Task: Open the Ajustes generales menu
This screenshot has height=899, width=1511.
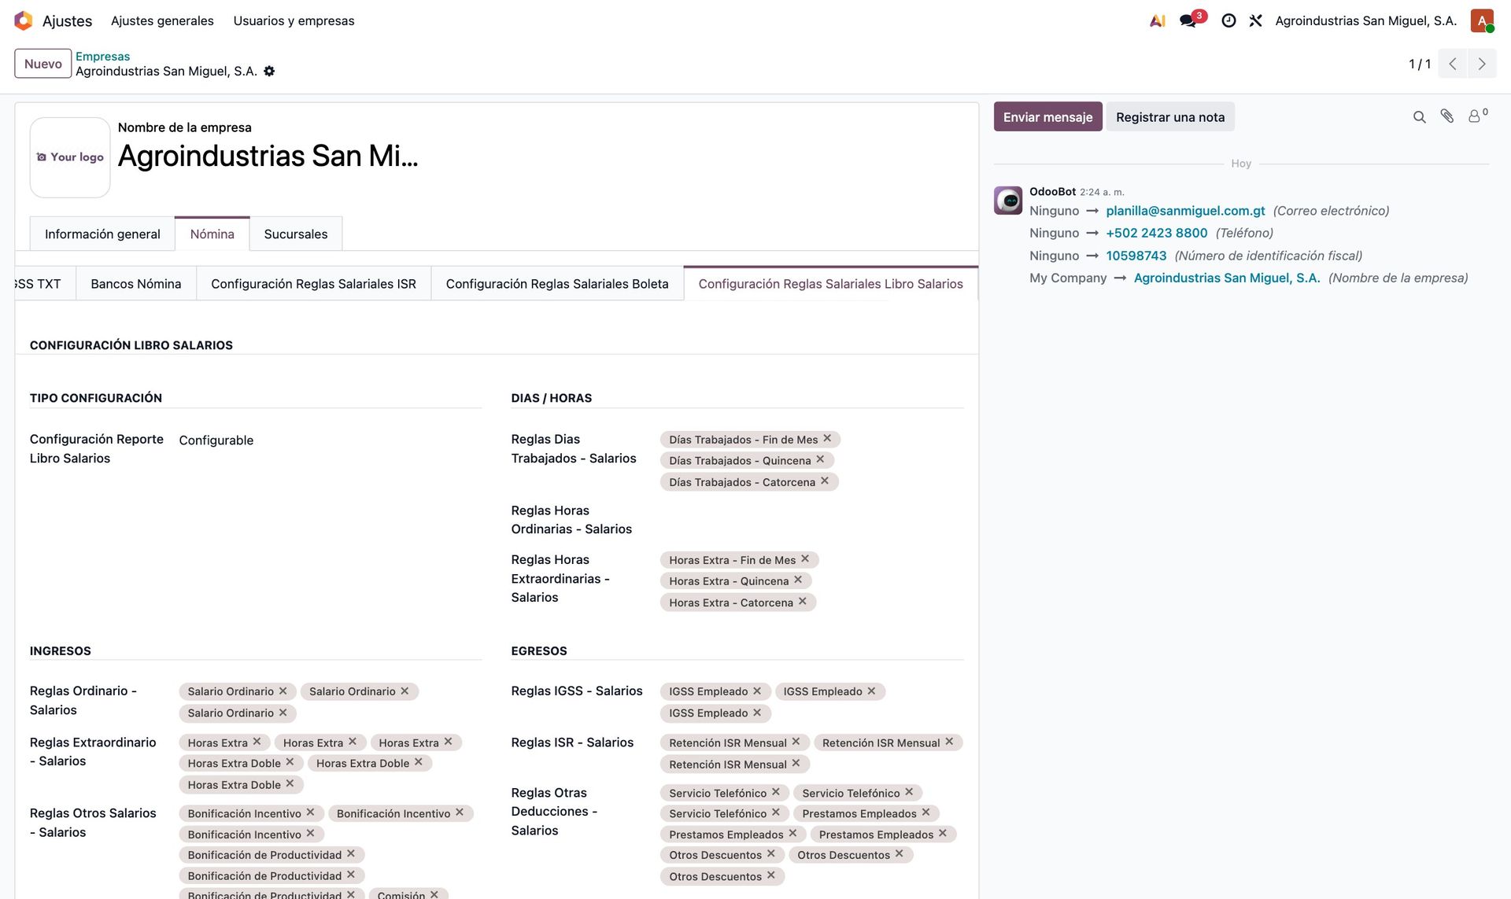Action: (x=162, y=20)
